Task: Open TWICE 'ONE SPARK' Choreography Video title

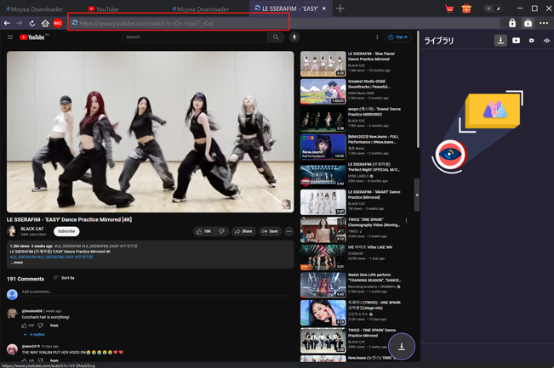Action: [x=374, y=222]
